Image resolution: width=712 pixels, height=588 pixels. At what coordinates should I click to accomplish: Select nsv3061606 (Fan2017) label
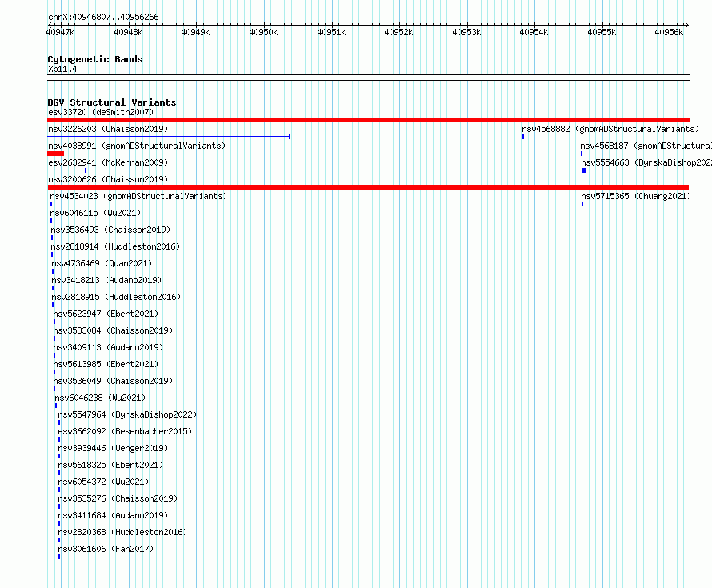tap(106, 549)
